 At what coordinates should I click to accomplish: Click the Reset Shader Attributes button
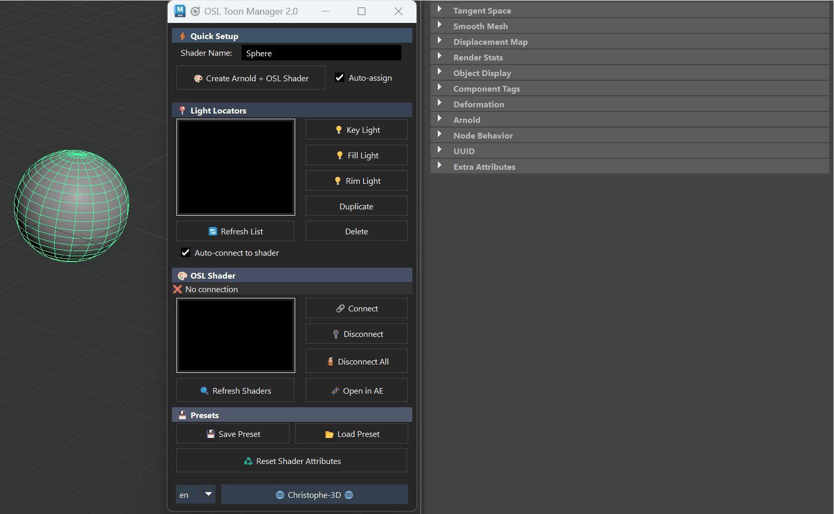click(292, 461)
